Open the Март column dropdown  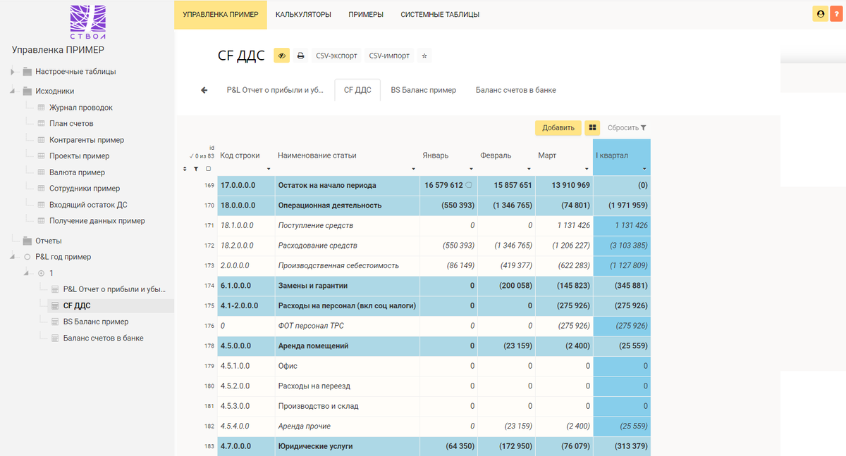coord(587,170)
